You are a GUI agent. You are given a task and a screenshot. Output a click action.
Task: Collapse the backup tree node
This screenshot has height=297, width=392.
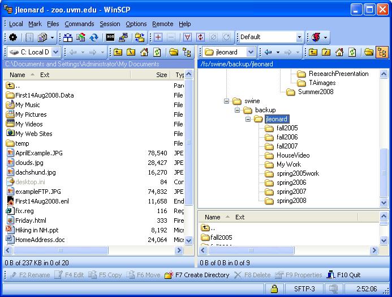pyautogui.click(x=237, y=110)
